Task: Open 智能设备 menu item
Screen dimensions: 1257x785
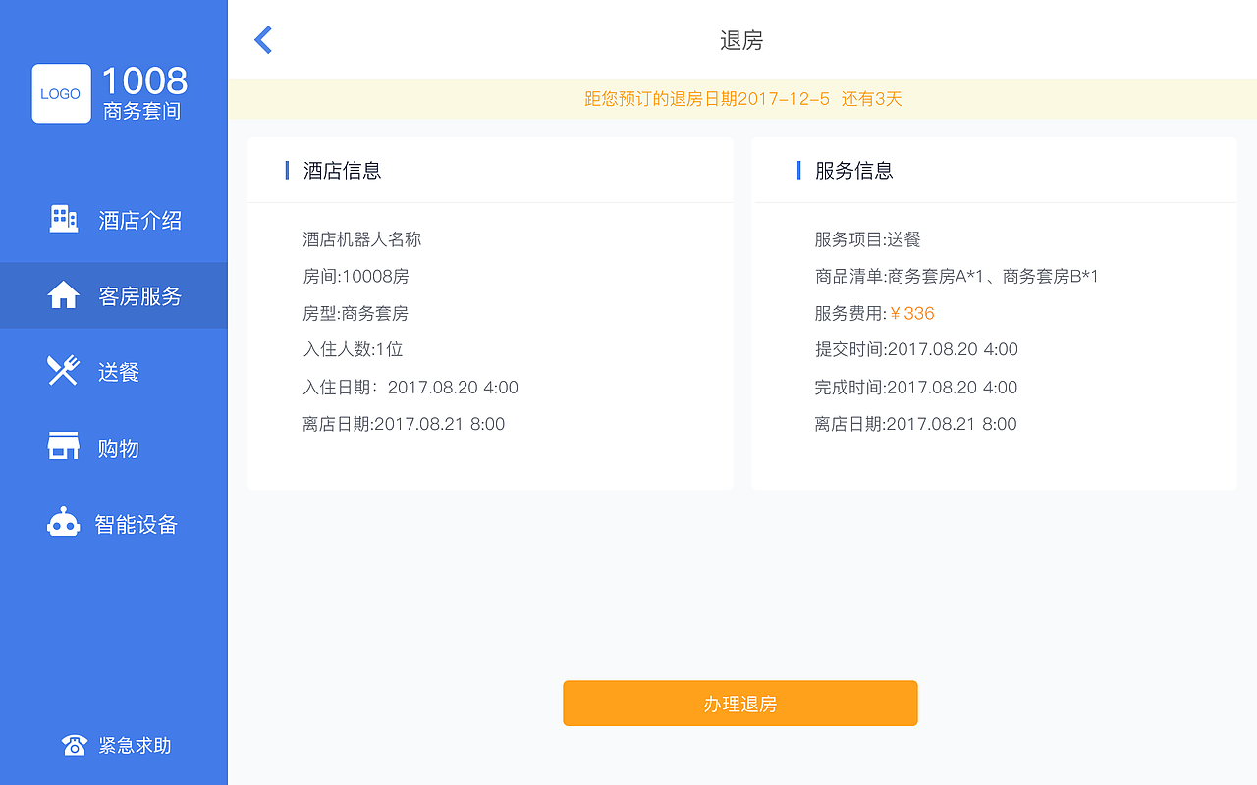Action: click(114, 524)
